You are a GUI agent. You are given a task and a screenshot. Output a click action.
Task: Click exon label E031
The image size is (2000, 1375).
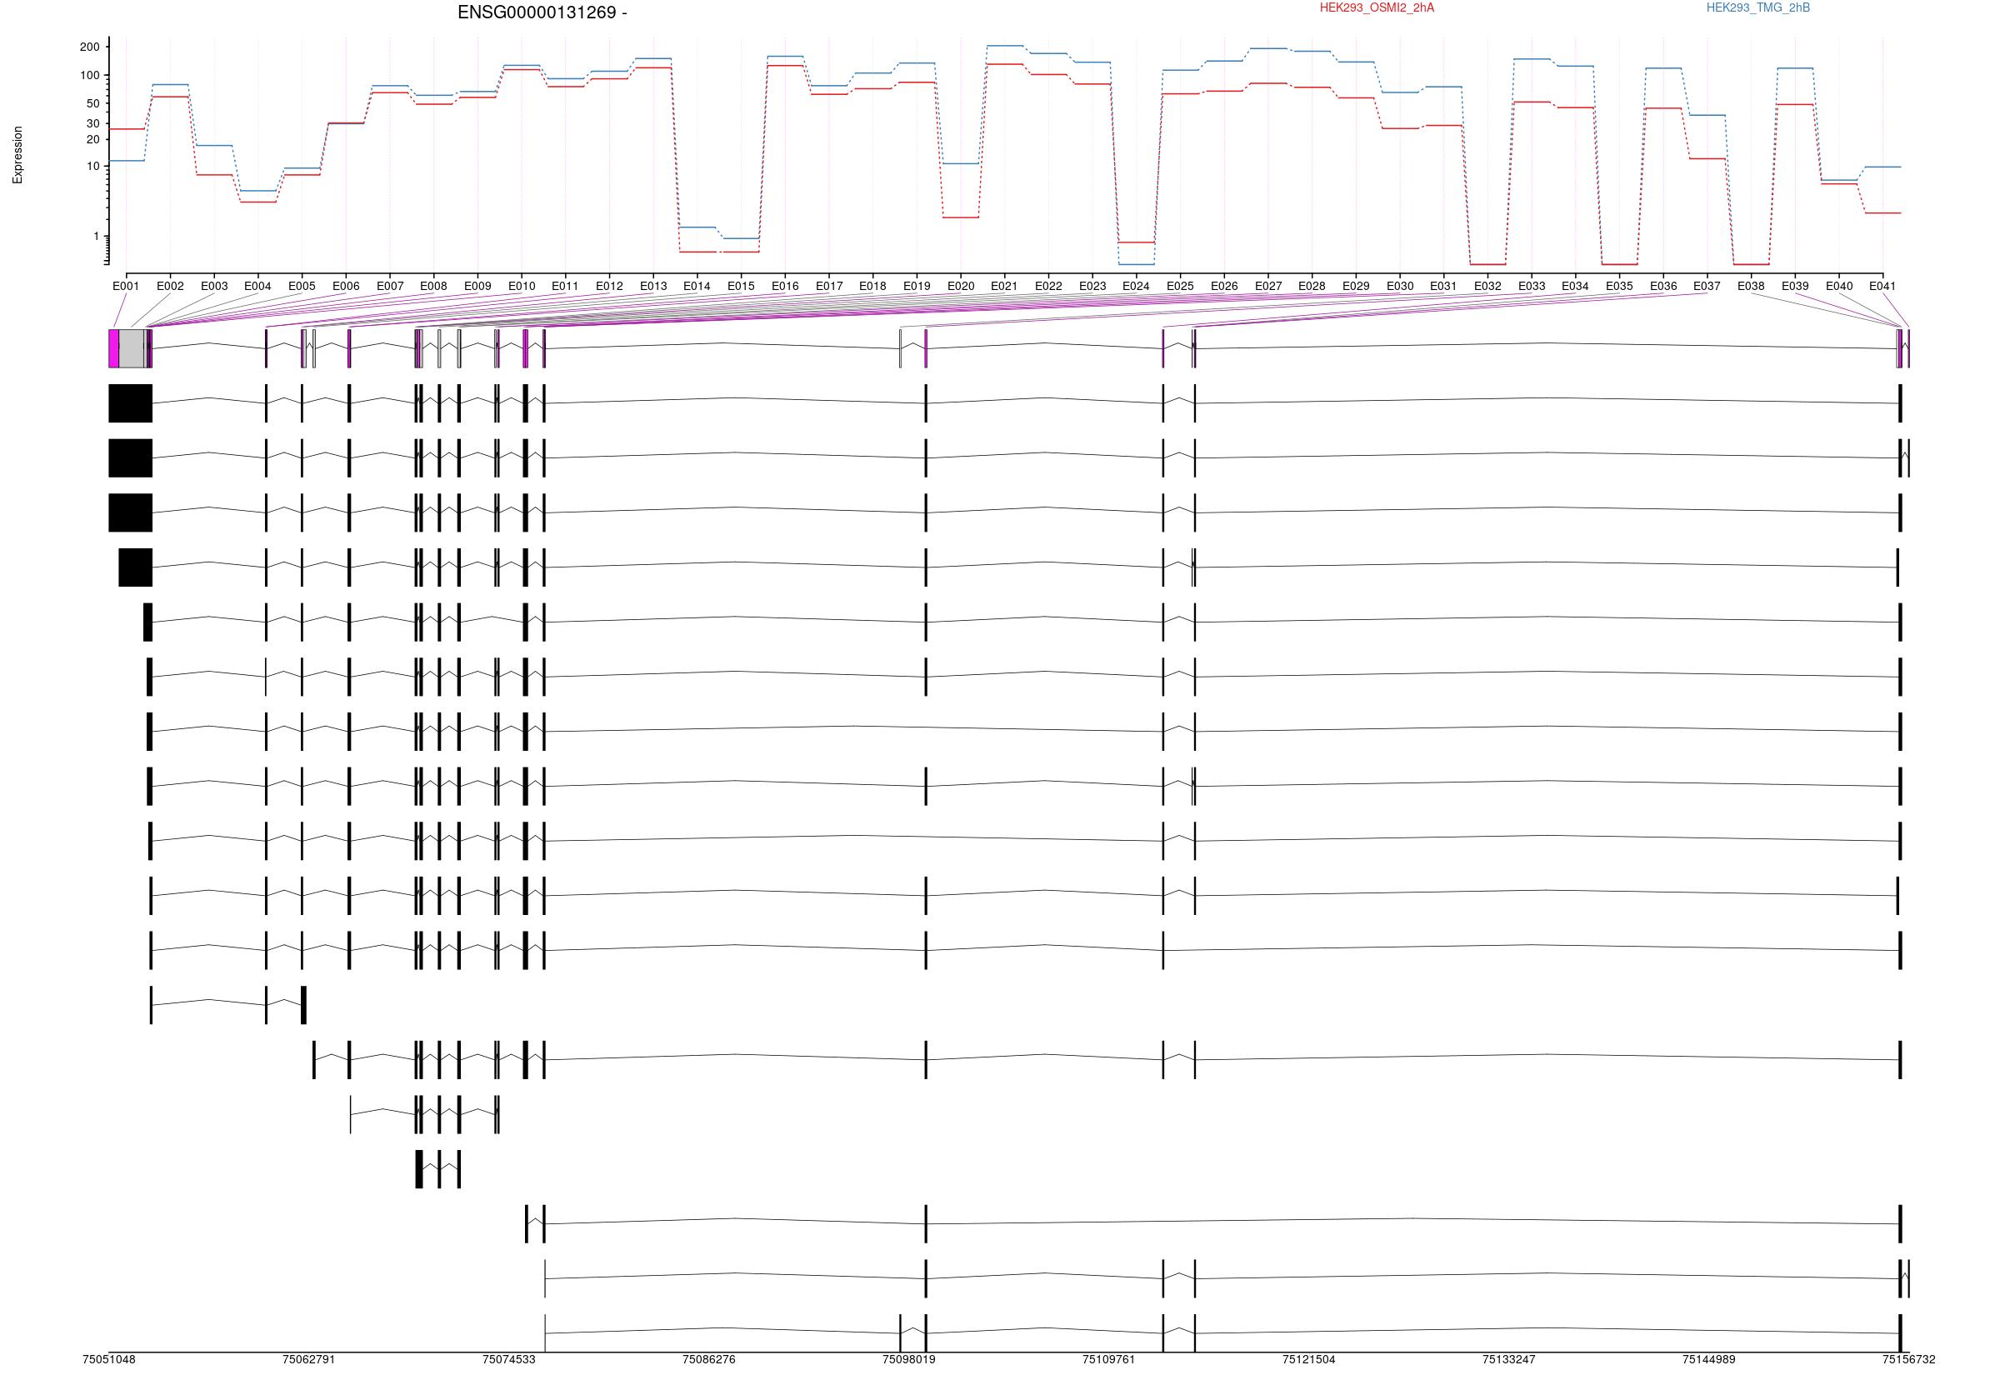coord(1443,286)
